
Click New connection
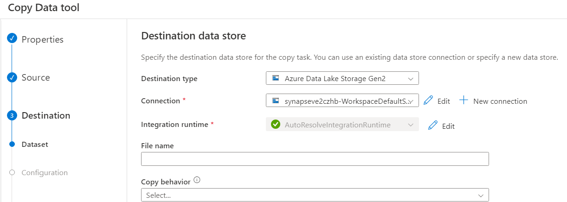tap(500, 101)
